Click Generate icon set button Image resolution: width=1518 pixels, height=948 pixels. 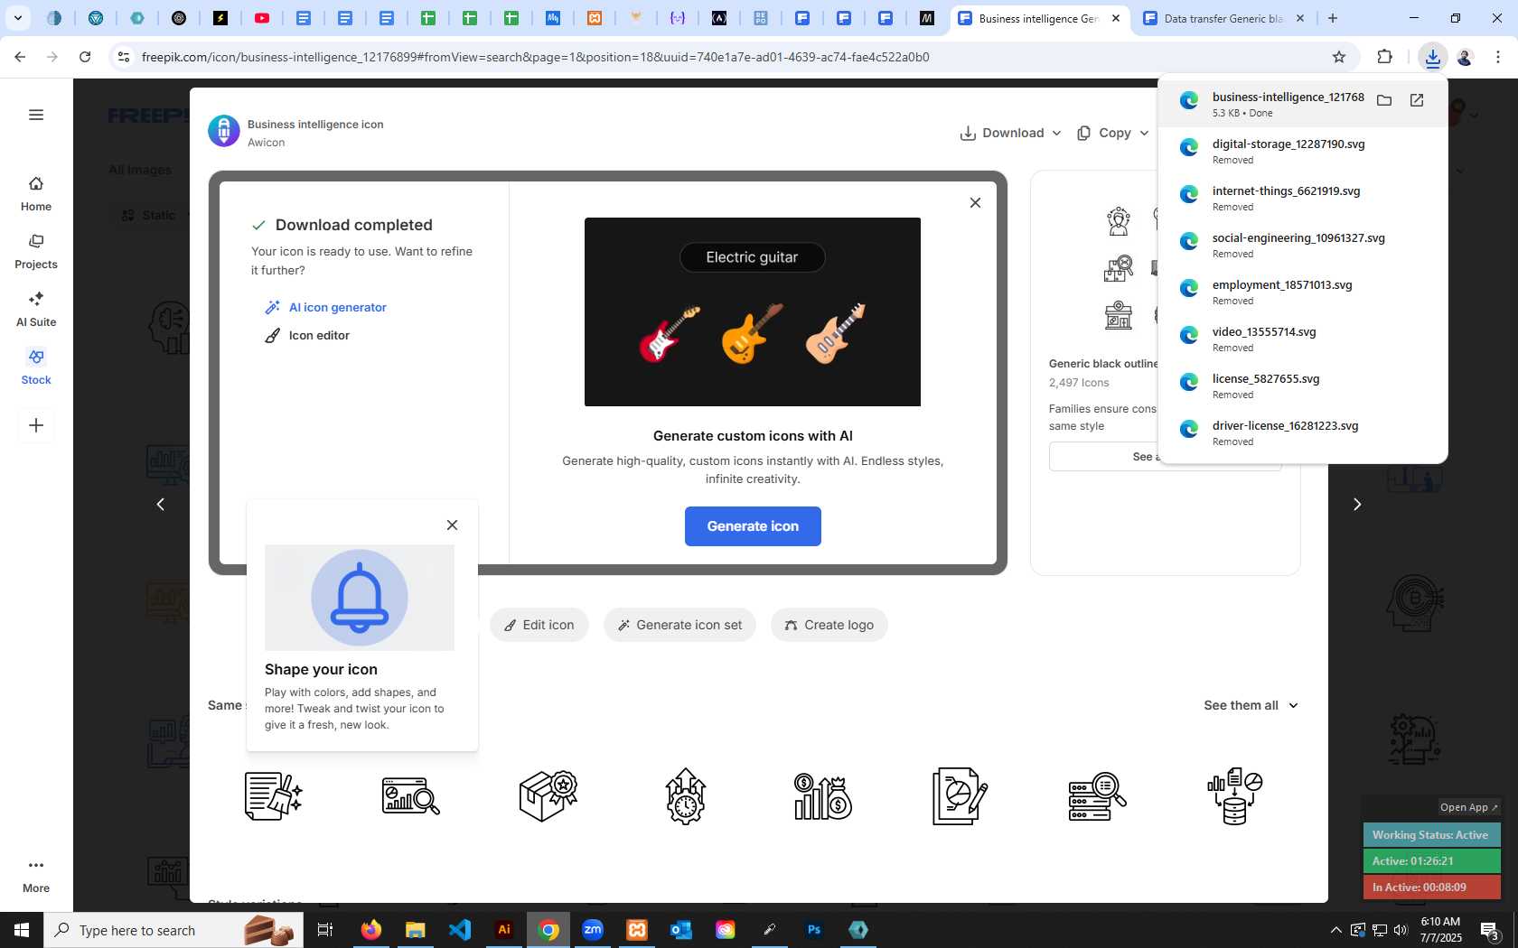click(x=679, y=625)
